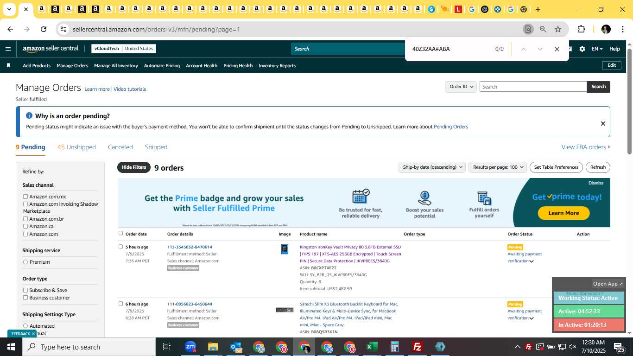Open the tab search dropdown at top left
Image resolution: width=633 pixels, height=356 pixels.
click(x=9, y=9)
